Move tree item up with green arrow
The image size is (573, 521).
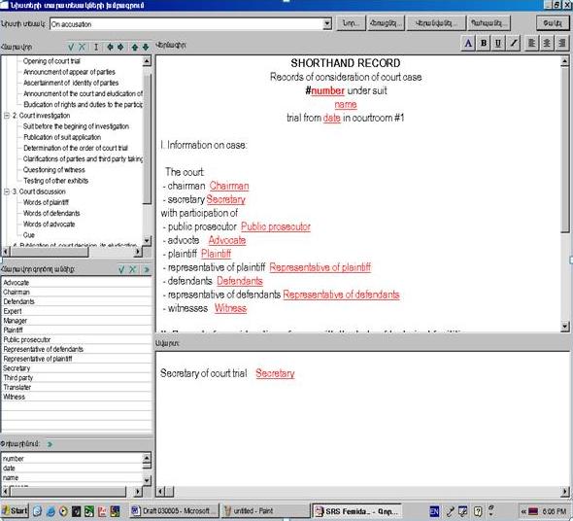tap(135, 47)
